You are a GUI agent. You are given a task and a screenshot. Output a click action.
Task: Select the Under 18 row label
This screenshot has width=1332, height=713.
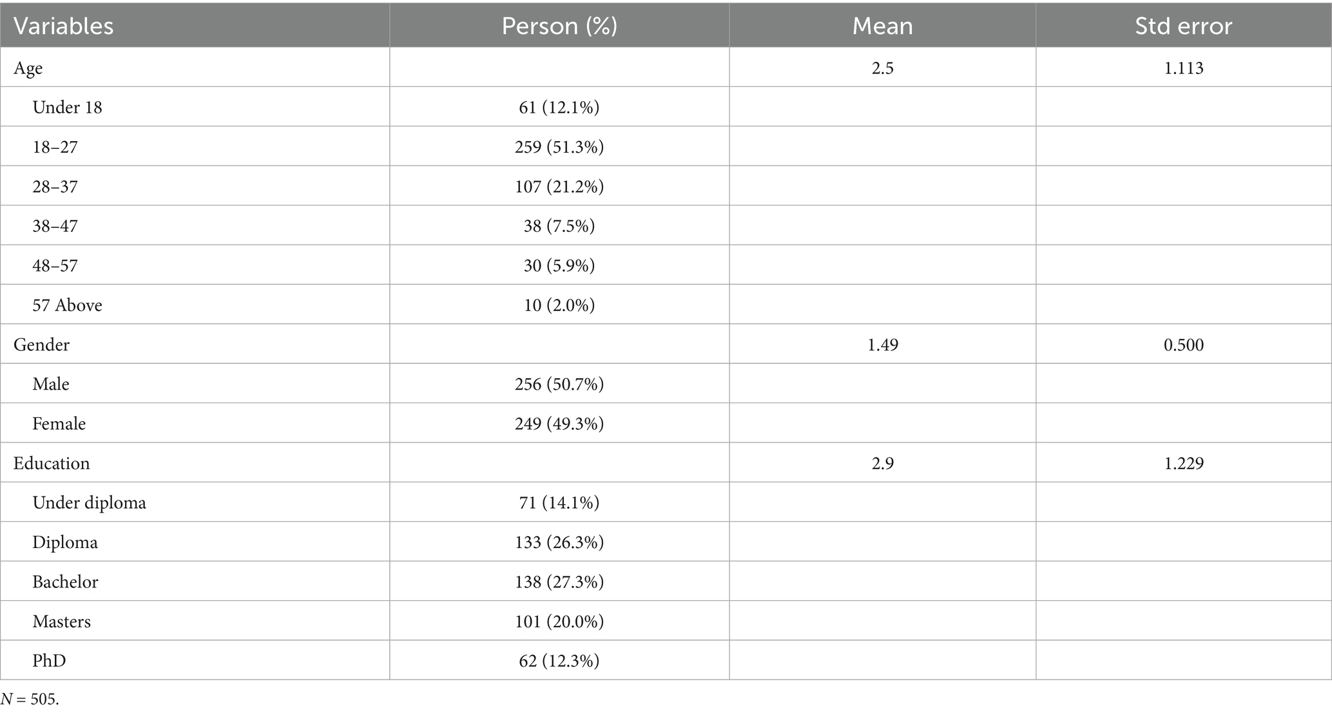[67, 108]
